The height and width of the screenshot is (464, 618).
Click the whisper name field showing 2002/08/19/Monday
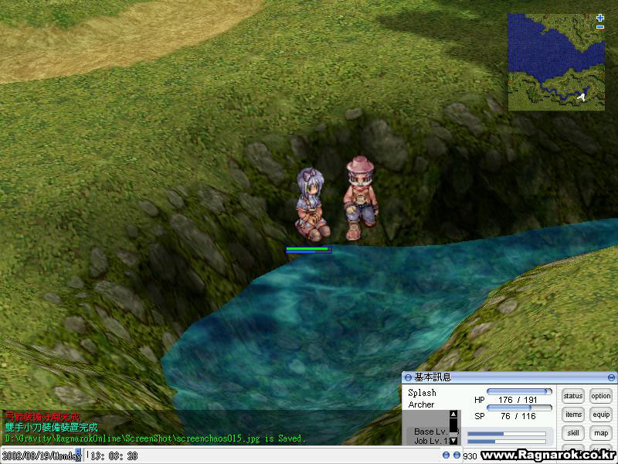(39, 455)
